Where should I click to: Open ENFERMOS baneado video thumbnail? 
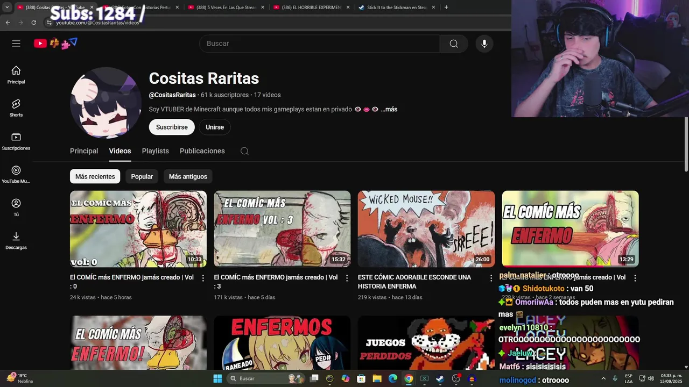[x=282, y=342]
